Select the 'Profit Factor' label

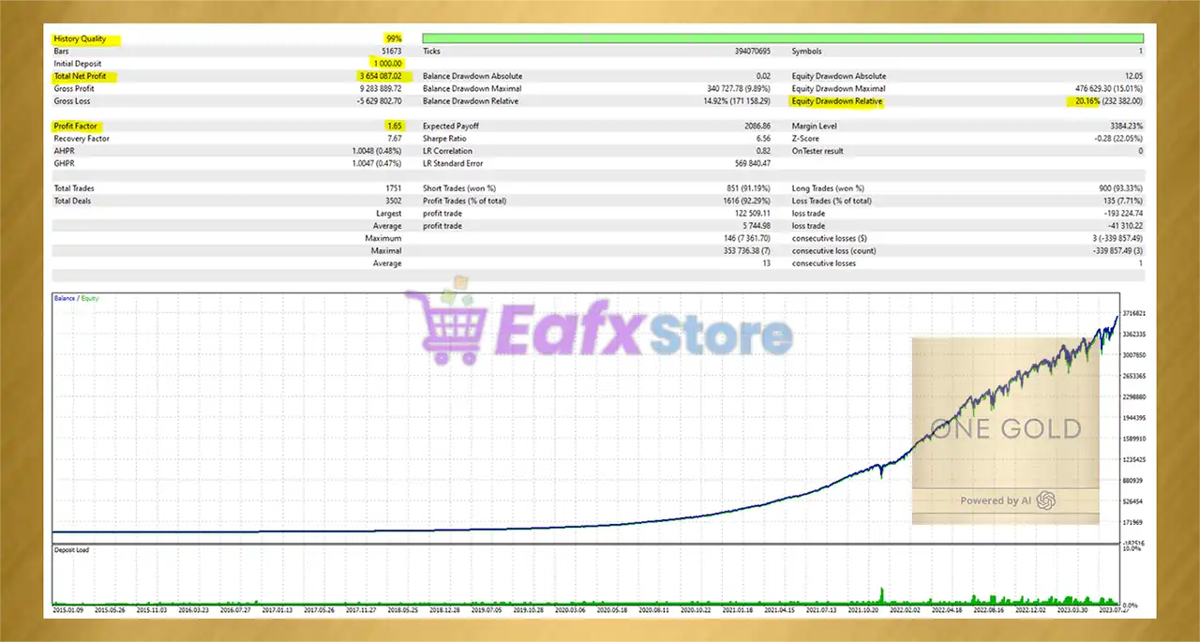(x=76, y=126)
